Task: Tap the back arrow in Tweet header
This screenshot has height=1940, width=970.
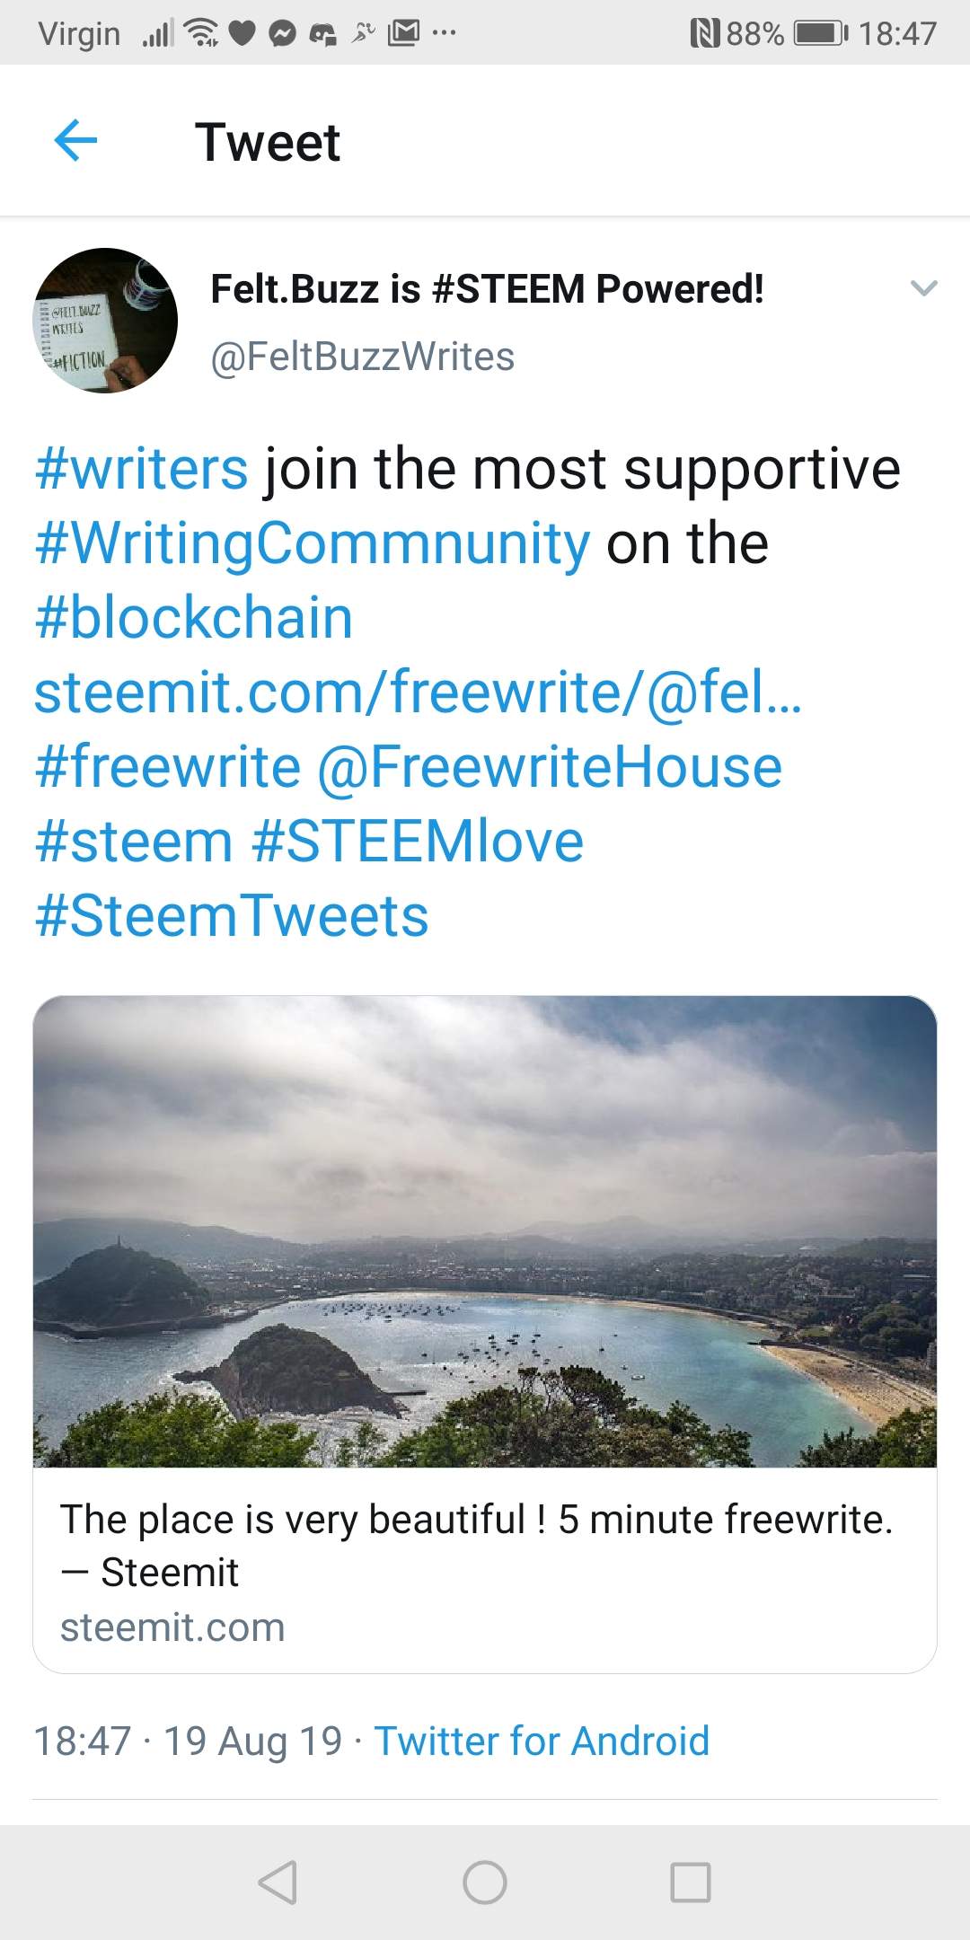Action: pos(75,141)
